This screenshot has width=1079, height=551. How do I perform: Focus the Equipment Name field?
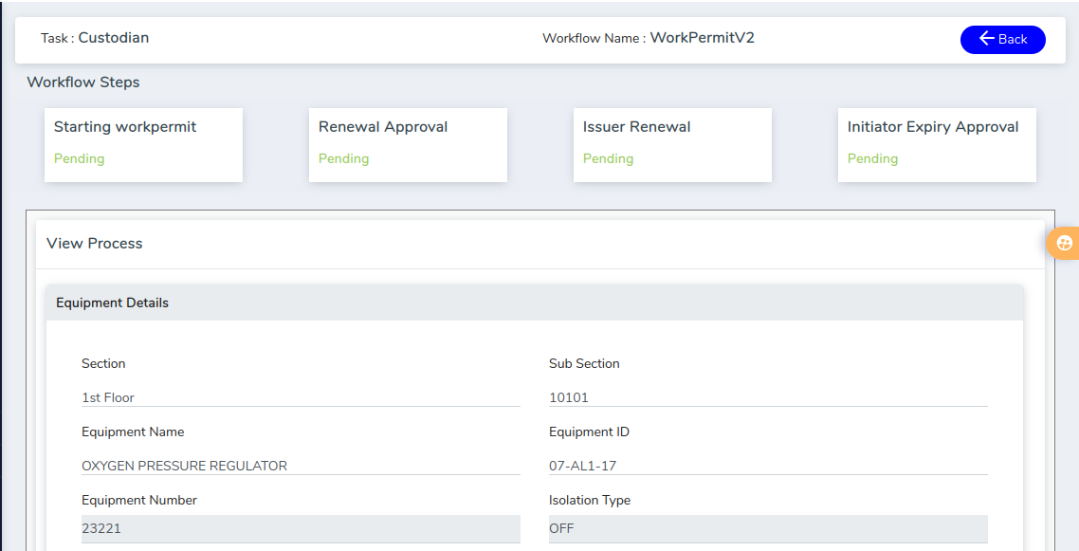tap(300, 466)
